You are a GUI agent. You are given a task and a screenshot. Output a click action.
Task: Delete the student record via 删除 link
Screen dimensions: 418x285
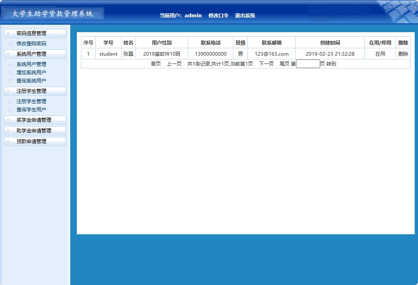click(x=403, y=53)
